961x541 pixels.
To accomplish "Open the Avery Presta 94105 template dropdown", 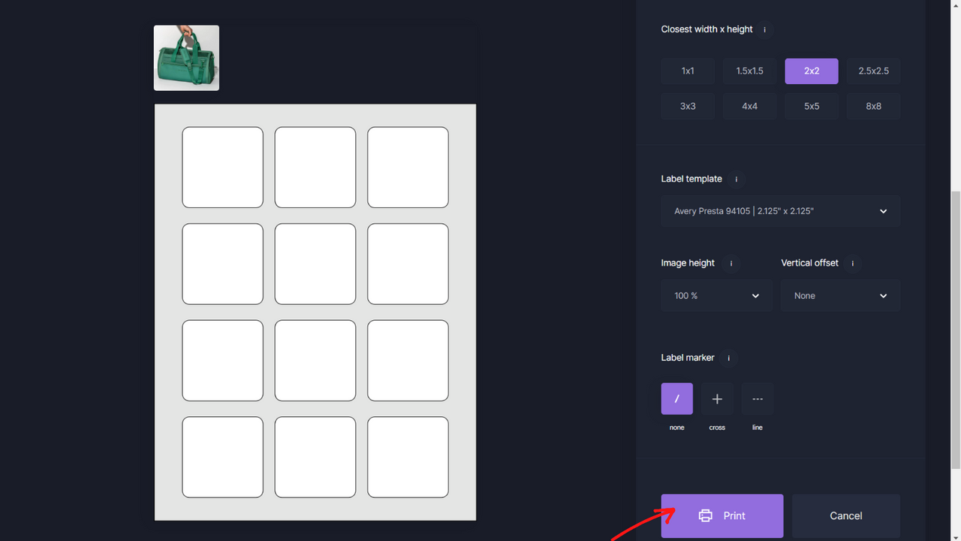I will click(781, 211).
